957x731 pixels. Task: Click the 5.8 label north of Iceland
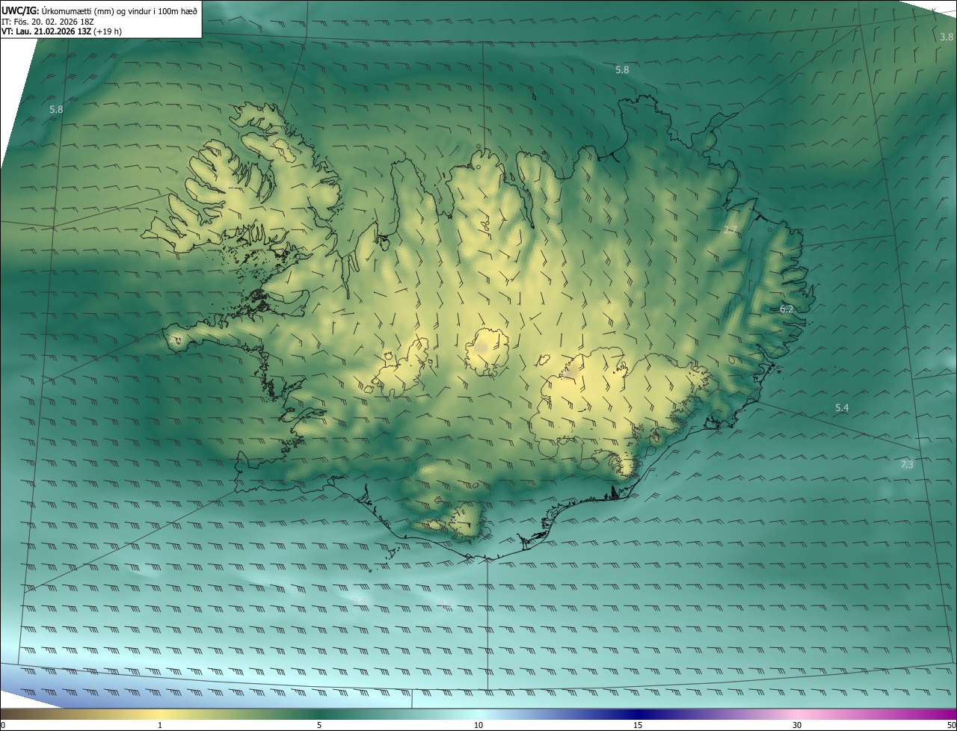[622, 70]
